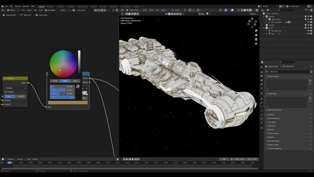Open the Tool properties tab icon

(262, 67)
